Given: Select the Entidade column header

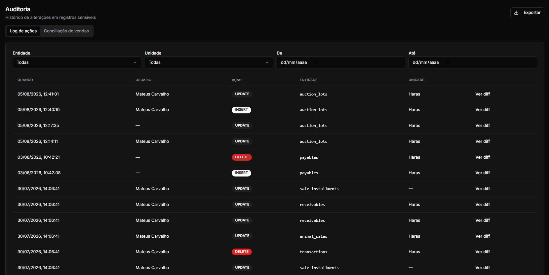Looking at the screenshot, I should 308,80.
